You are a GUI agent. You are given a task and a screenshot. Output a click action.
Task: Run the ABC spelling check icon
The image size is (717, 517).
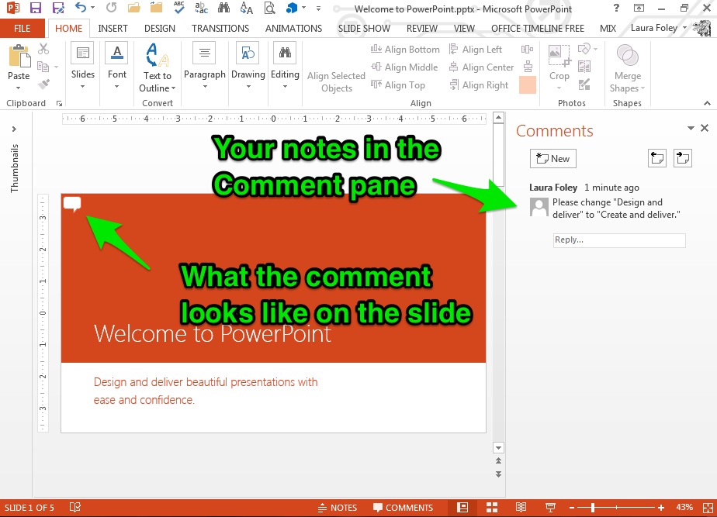(x=178, y=7)
